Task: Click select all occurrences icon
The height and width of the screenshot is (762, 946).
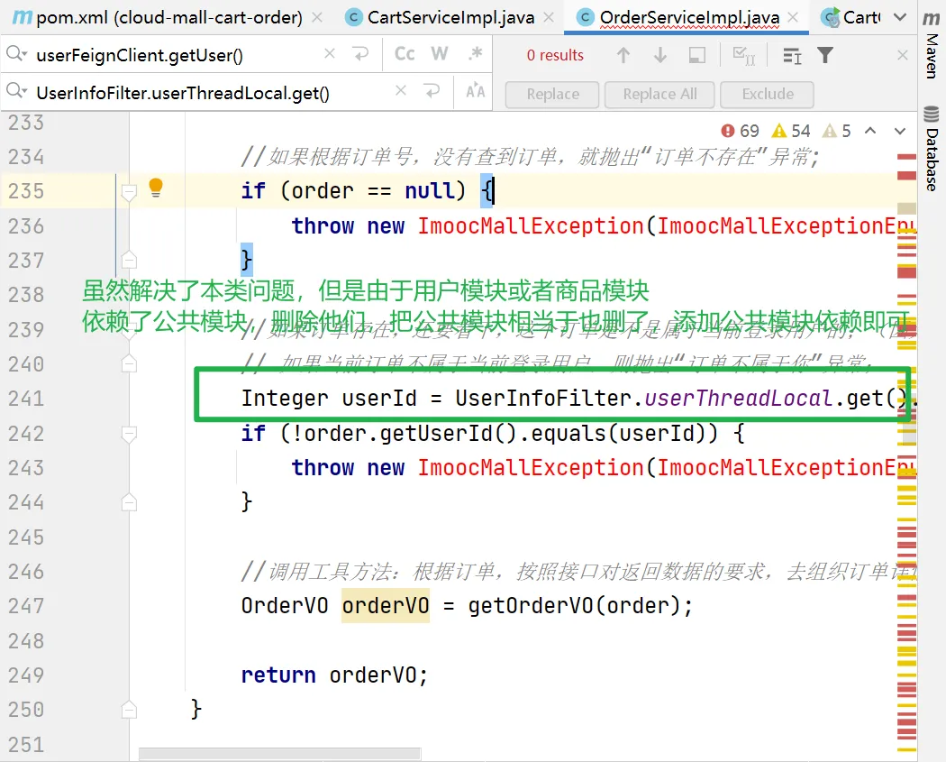Action: coord(743,56)
